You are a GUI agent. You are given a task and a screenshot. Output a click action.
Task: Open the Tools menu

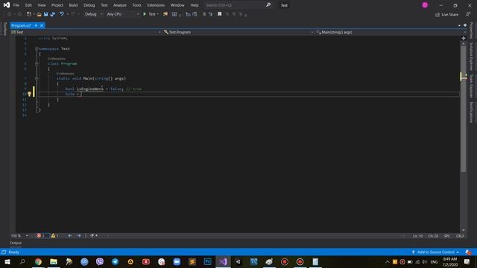[x=136, y=5]
